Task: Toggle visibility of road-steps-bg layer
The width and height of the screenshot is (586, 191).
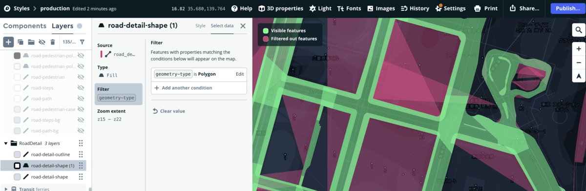Action: pyautogui.click(x=81, y=120)
